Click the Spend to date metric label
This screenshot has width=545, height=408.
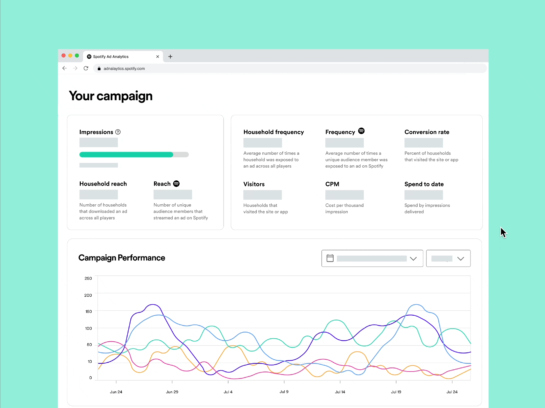(424, 184)
